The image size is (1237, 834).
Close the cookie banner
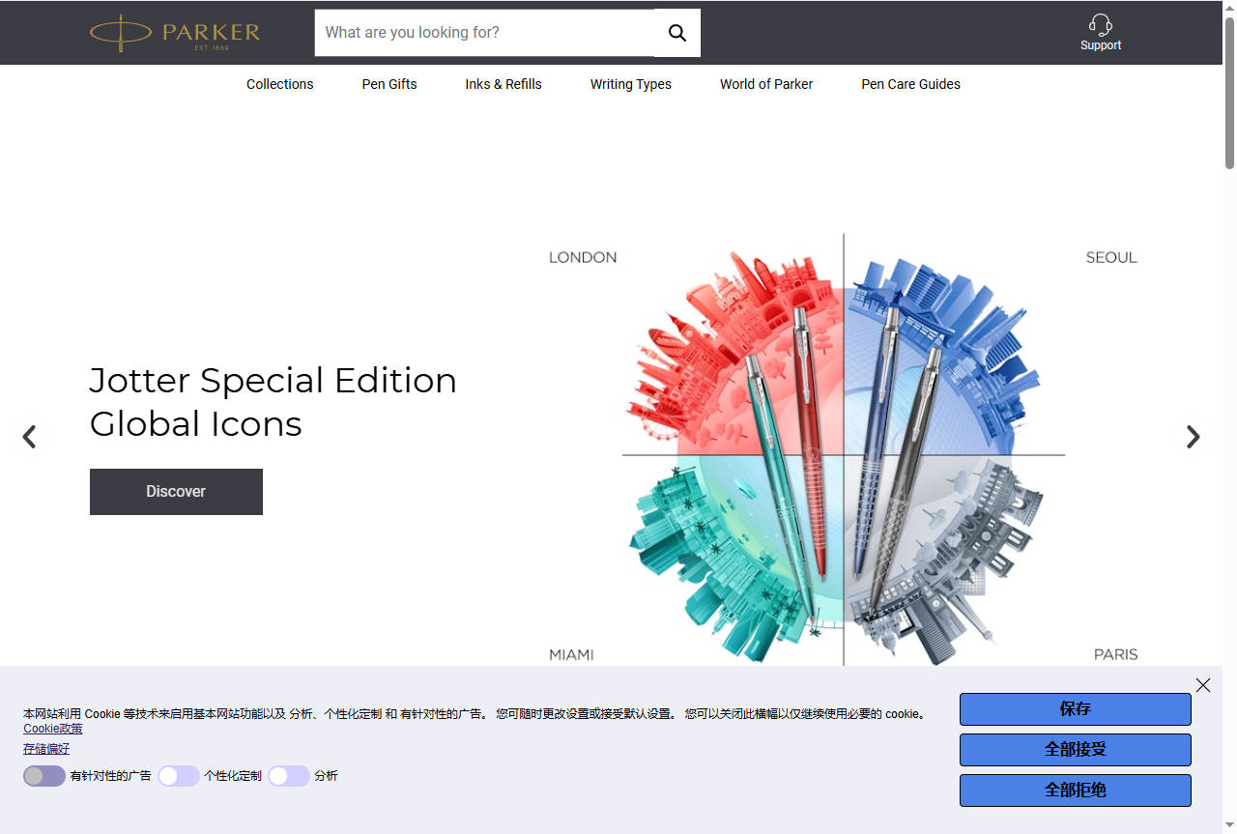click(x=1202, y=685)
